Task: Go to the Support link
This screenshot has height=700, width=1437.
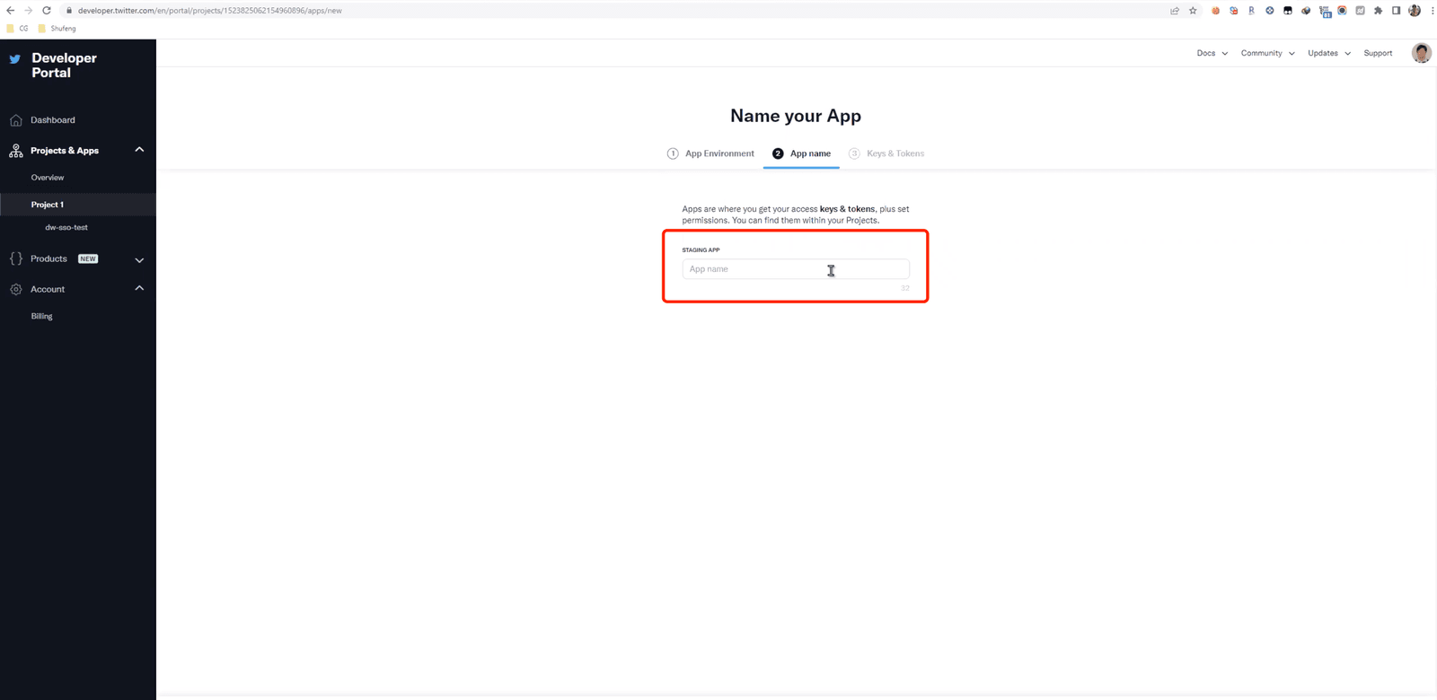Action: tap(1378, 53)
